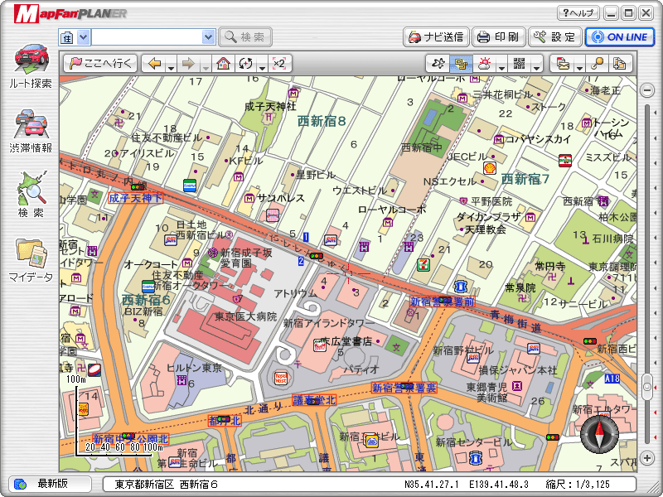This screenshot has width=663, height=497.
Task: Click the 常円寺 temple label
Action: [550, 266]
